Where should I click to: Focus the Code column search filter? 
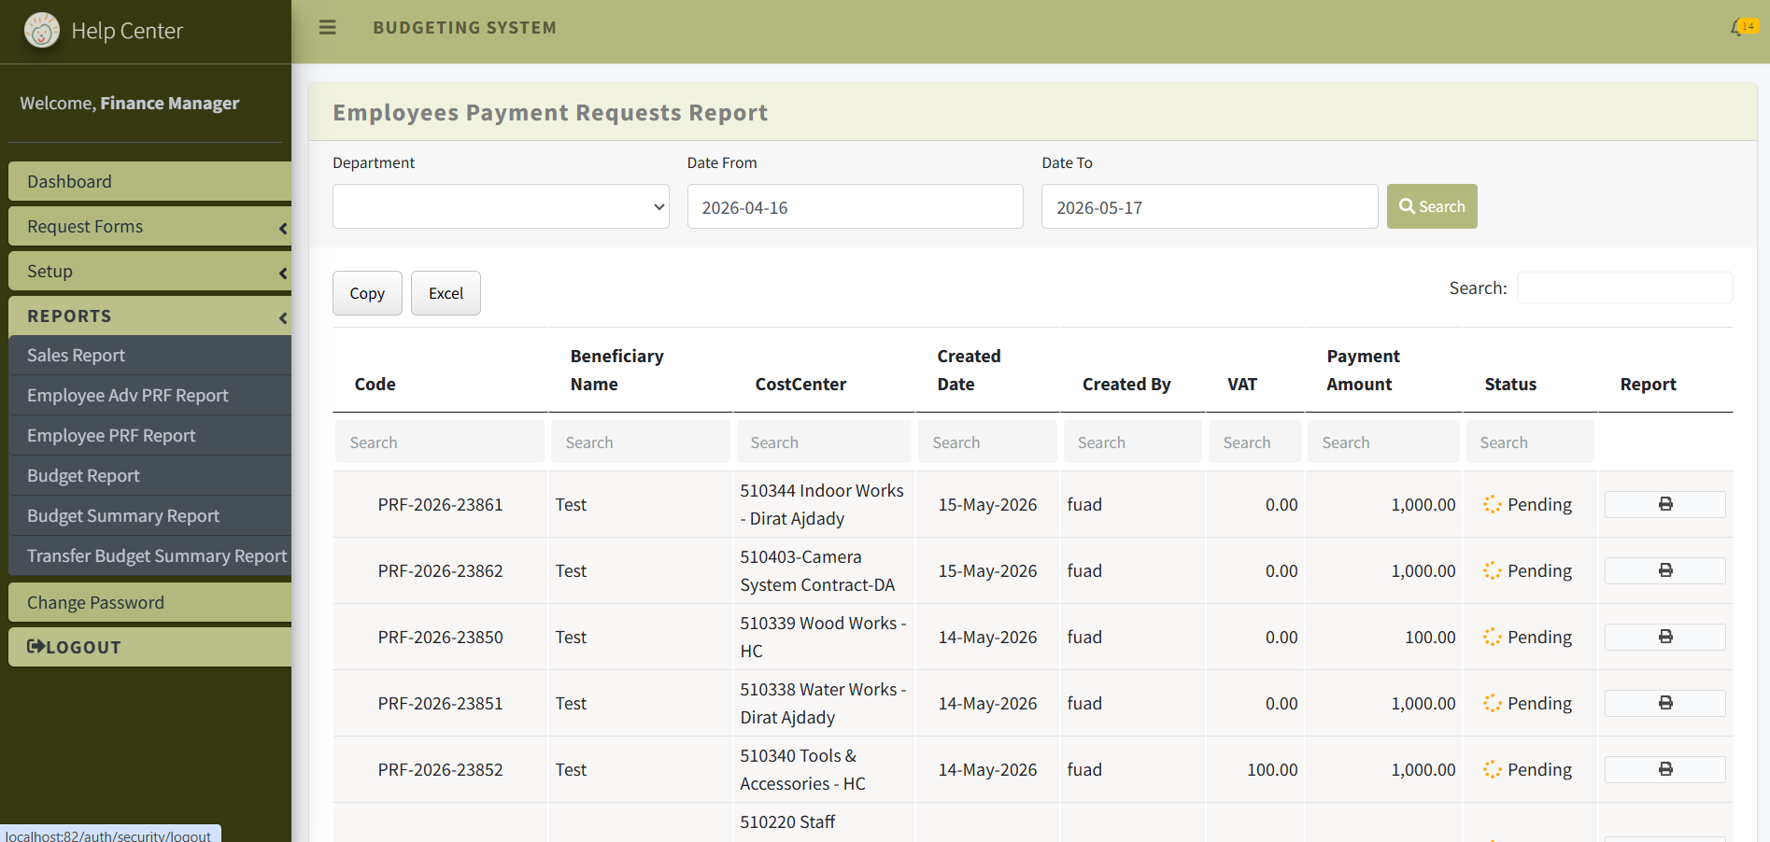[x=439, y=442]
